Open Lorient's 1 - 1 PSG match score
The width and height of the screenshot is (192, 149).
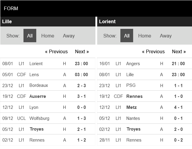click(178, 85)
